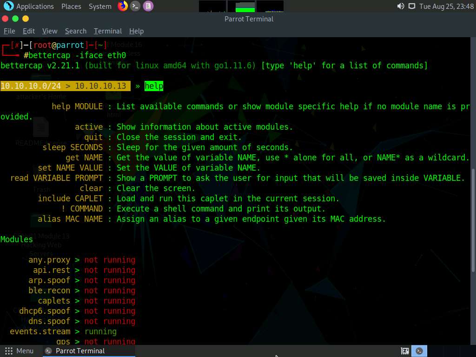Click the red close window button
Screen dimensions: 476x357
click(x=5, y=19)
